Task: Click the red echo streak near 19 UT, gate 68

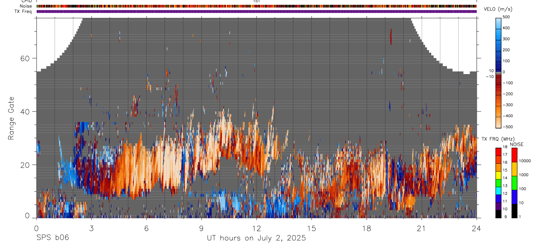Action: click(391, 37)
